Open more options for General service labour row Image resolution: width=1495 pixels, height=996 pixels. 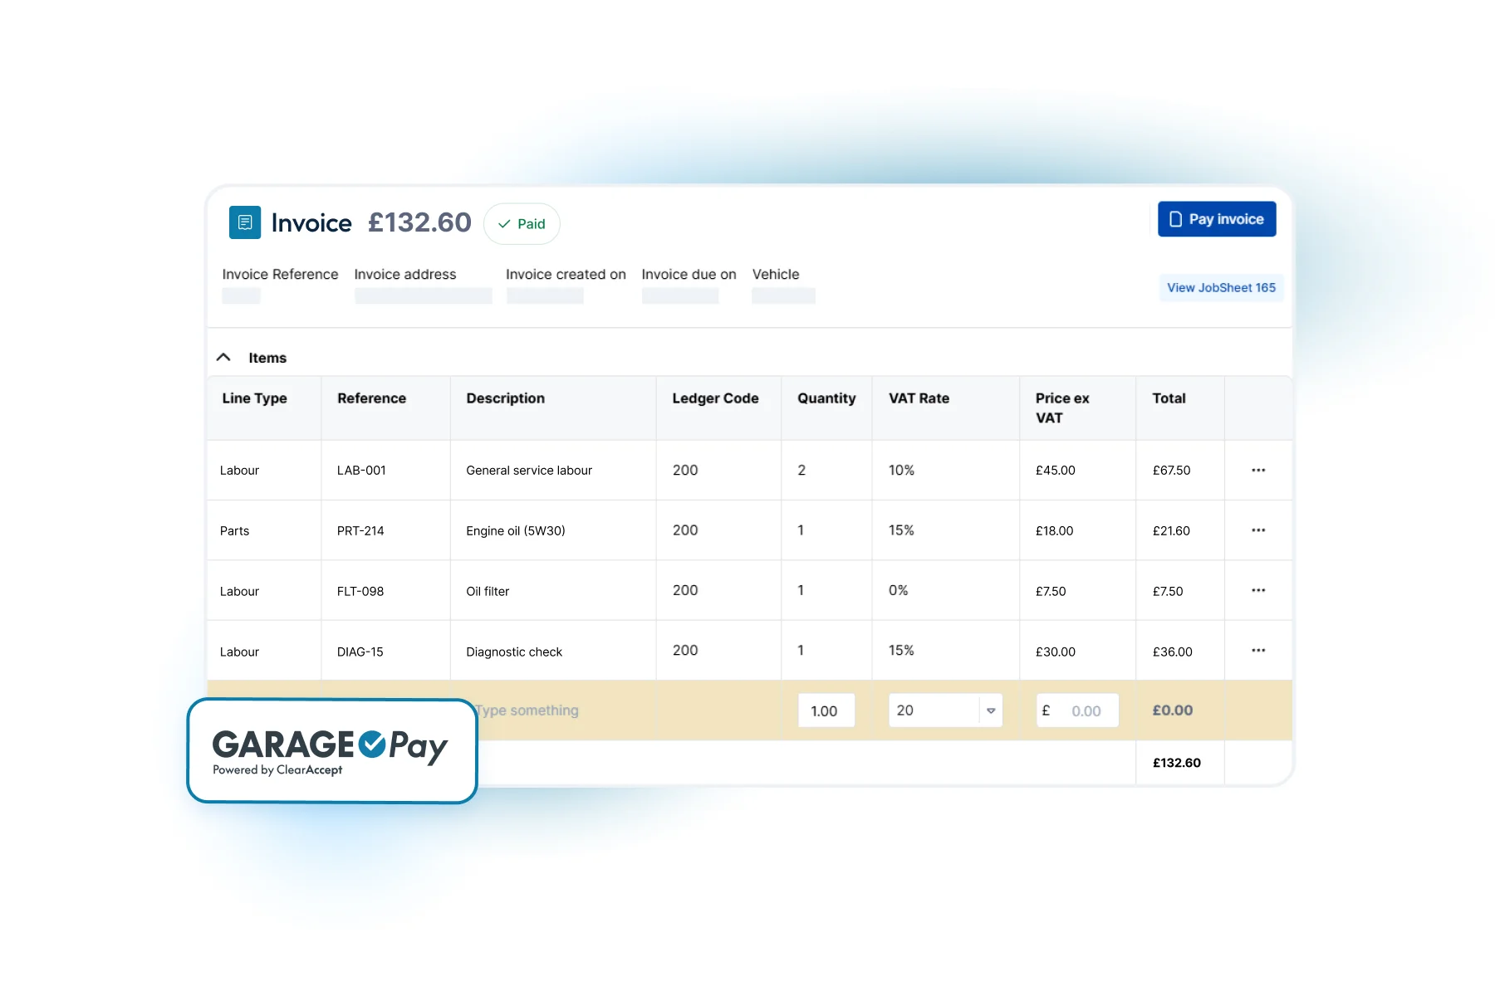point(1258,470)
